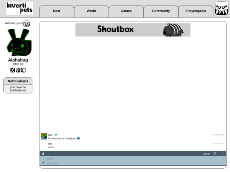Open the Community tab
230x172 pixels.
tap(161, 11)
